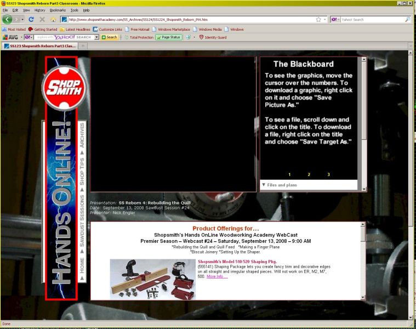The height and width of the screenshot is (329, 416).
Task: Open the Help menu
Action: point(86,10)
